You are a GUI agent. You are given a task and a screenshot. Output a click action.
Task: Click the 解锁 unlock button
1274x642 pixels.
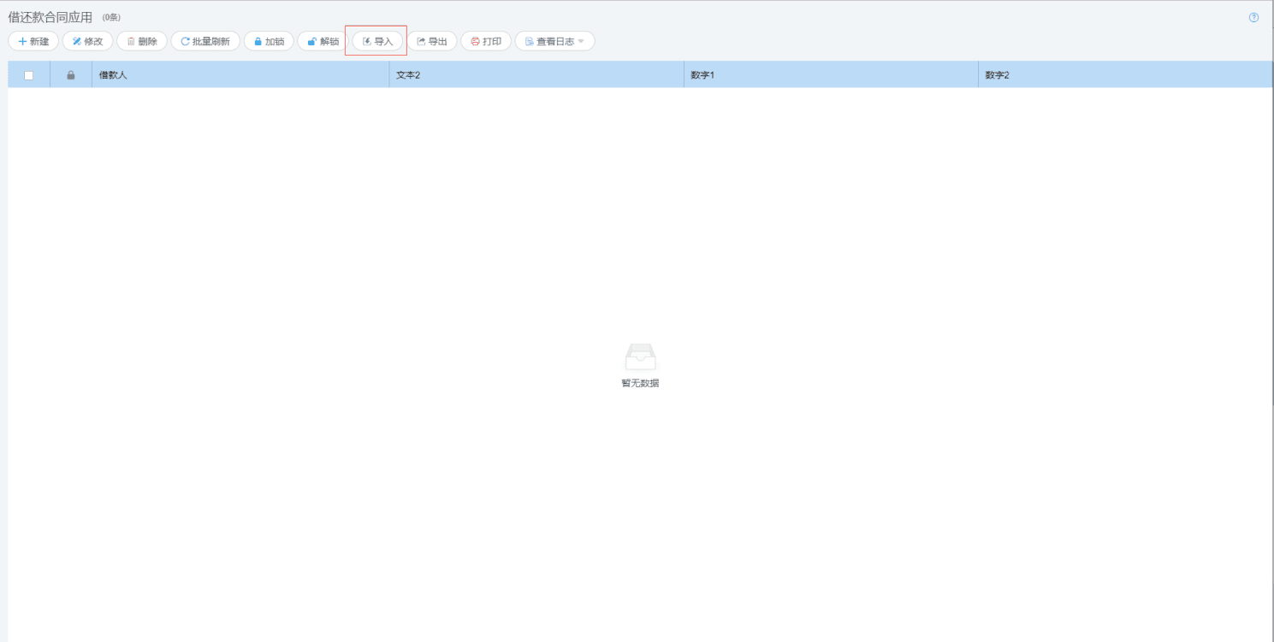323,41
